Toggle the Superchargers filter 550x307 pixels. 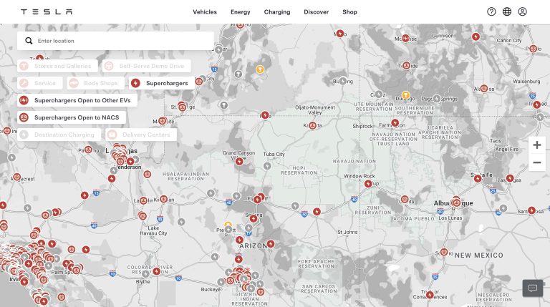(161, 83)
